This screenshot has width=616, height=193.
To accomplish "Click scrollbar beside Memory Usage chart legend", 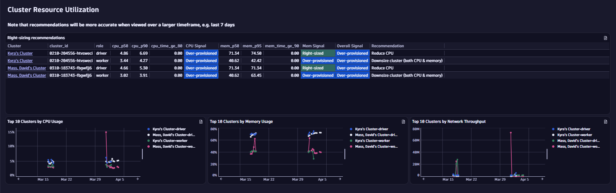I will click(345, 154).
